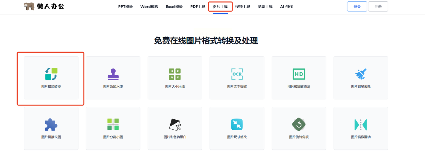
Task: Open 视频工具 in the navigation
Action: coord(243,6)
